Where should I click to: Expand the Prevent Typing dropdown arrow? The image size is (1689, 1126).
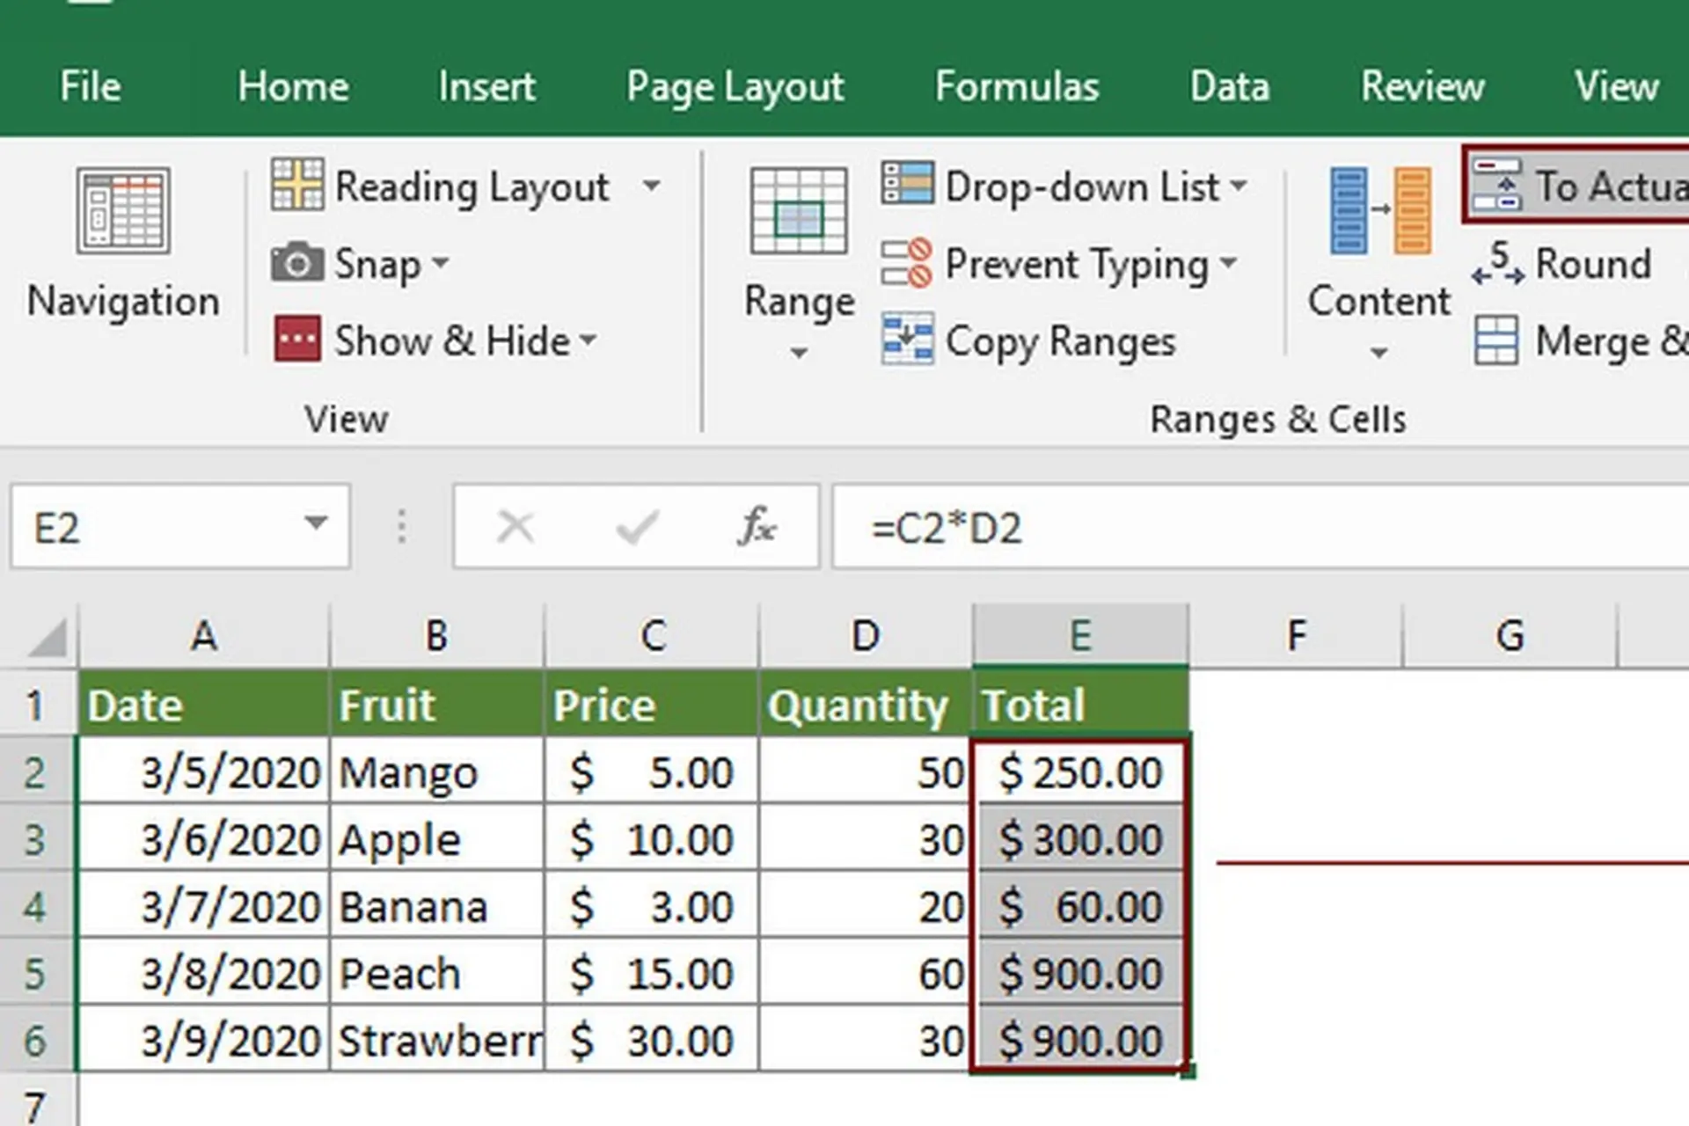coord(1229,262)
